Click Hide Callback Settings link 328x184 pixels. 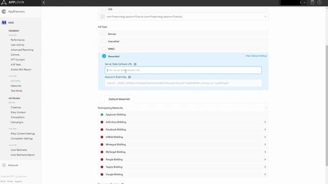coord(256,56)
